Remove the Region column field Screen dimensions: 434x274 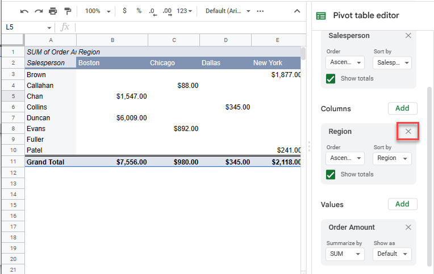click(408, 132)
